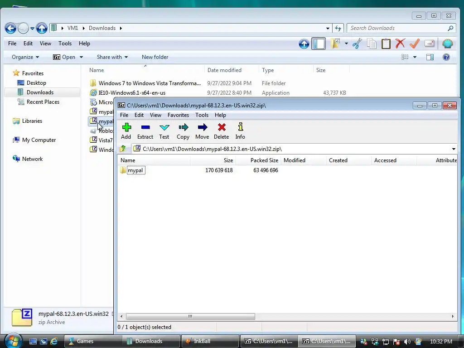The height and width of the screenshot is (348, 464).
Task: Click the folder options toolbar icon
Action: [x=335, y=43]
